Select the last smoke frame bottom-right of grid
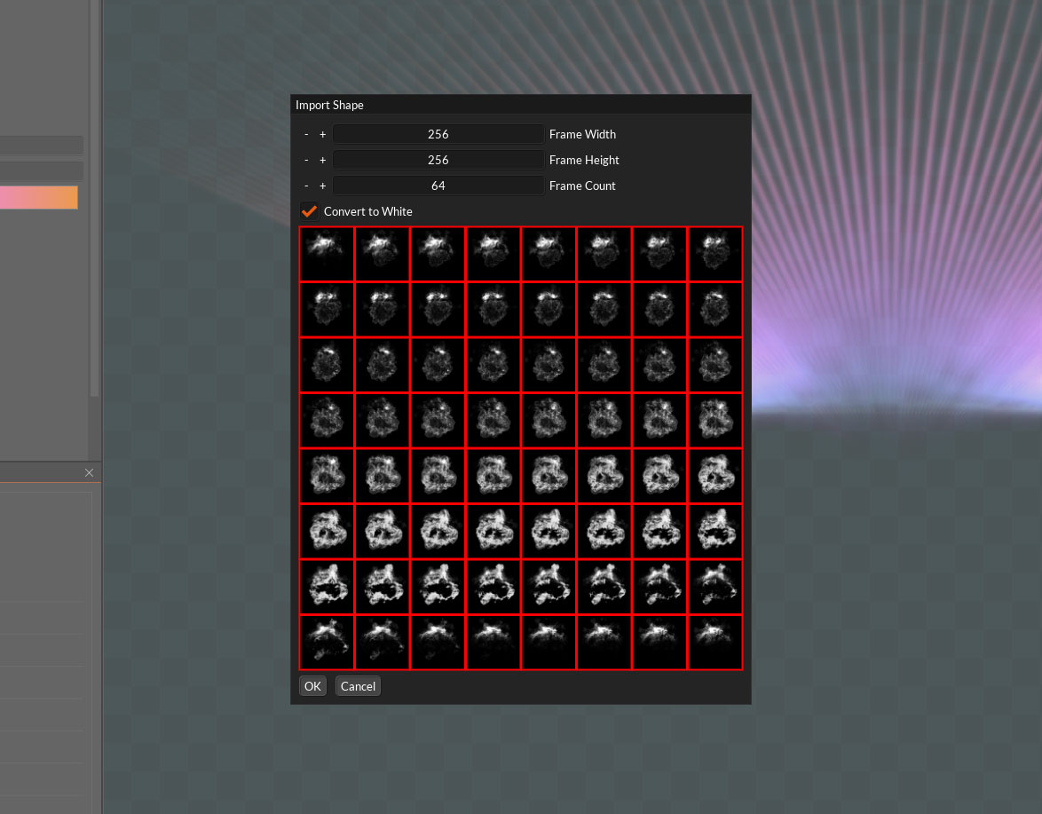1042x814 pixels. point(714,642)
